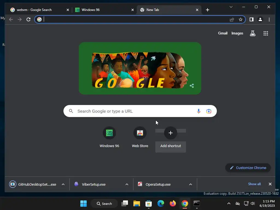Viewport: 280px width, 210px height.
Task: Click Customize Chrome button
Action: (x=248, y=168)
